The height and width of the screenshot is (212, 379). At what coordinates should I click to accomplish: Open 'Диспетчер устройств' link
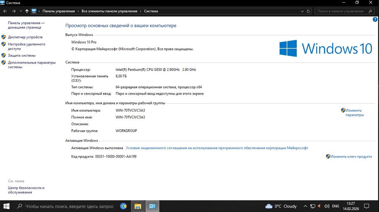point(25,37)
